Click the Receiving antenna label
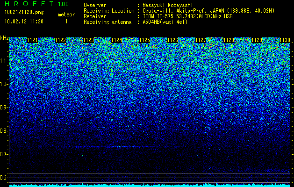The width and height of the screenshot is (294, 187). tap(108, 22)
